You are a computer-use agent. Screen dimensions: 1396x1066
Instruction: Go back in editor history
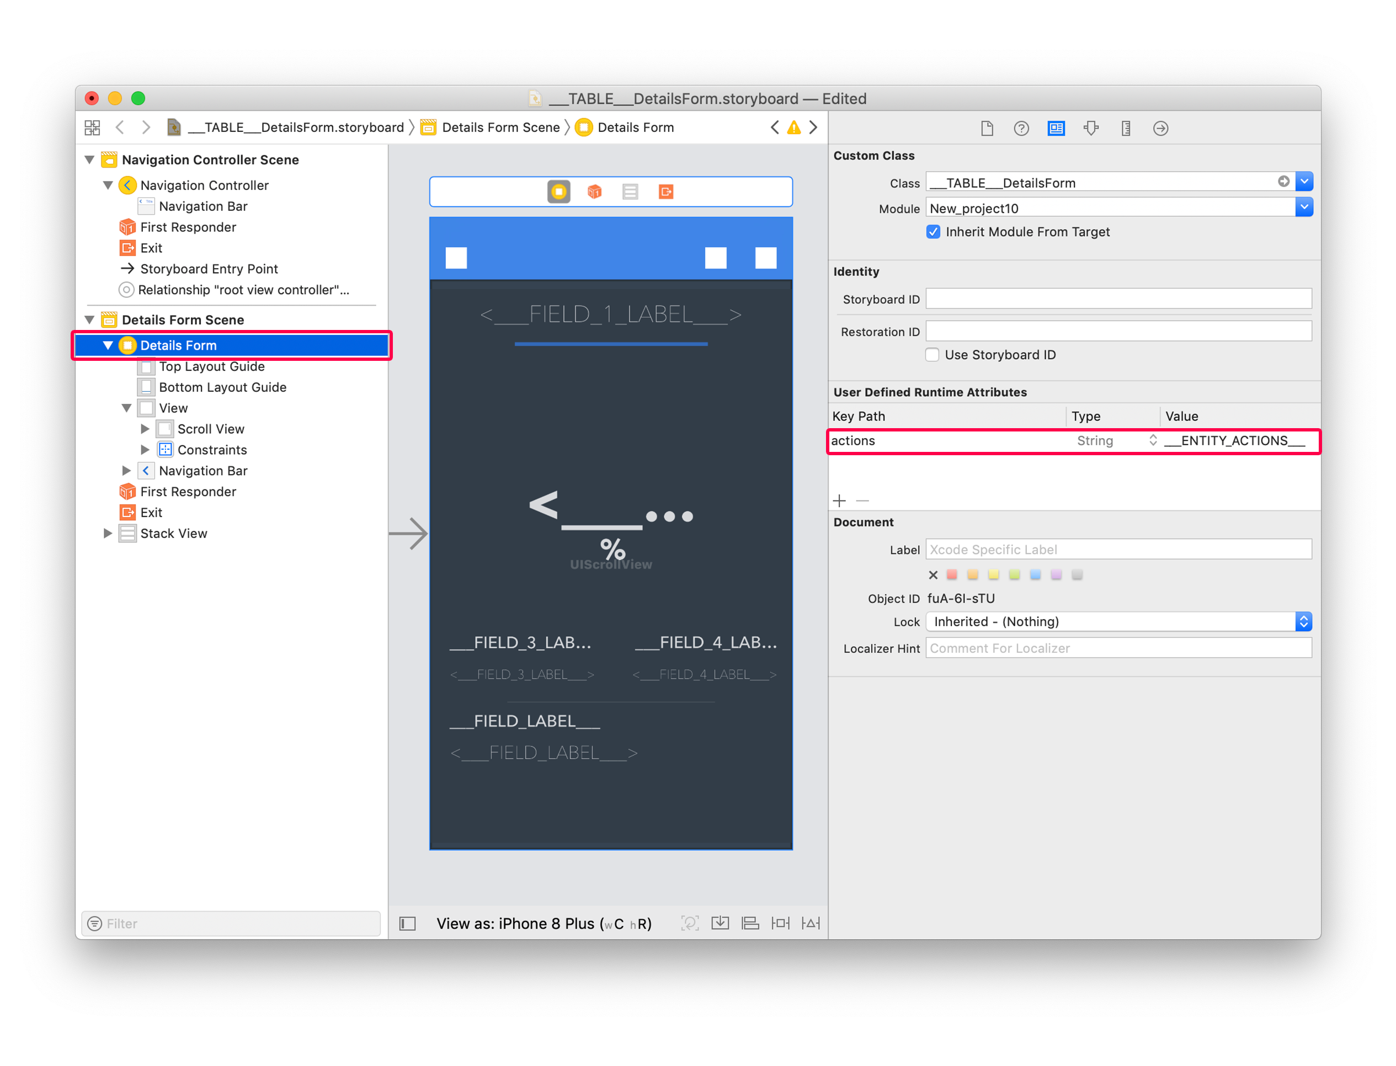[x=119, y=127]
